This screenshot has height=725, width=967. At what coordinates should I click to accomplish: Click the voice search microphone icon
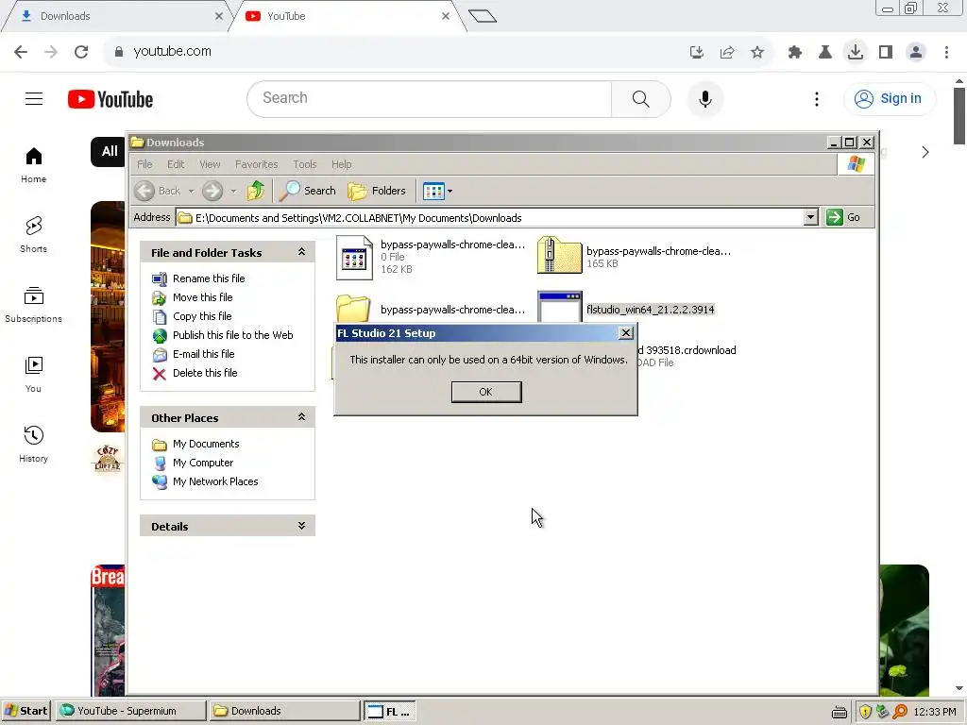coord(704,98)
